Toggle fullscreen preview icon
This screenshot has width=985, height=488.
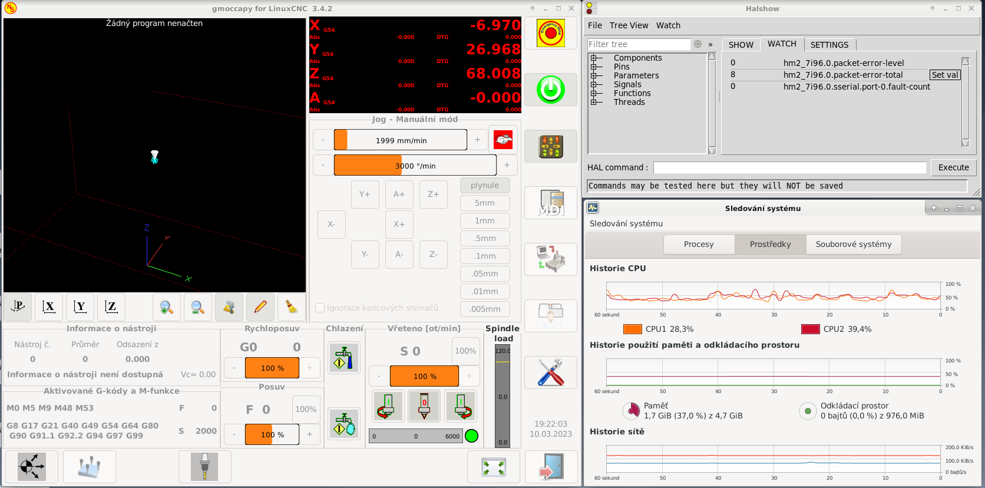(494, 467)
